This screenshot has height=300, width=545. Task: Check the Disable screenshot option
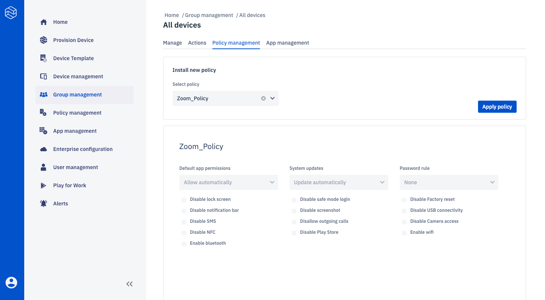(294, 211)
